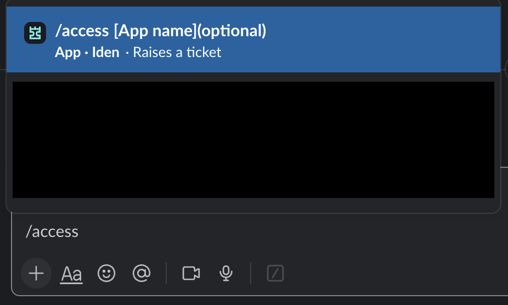Click the "[App name]" placeholder text

[x=154, y=31]
